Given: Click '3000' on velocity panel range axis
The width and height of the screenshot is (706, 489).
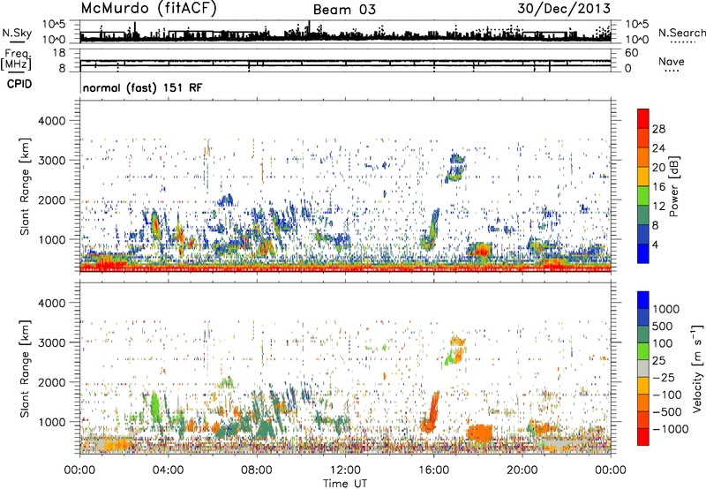Looking at the screenshot, I should tap(52, 342).
